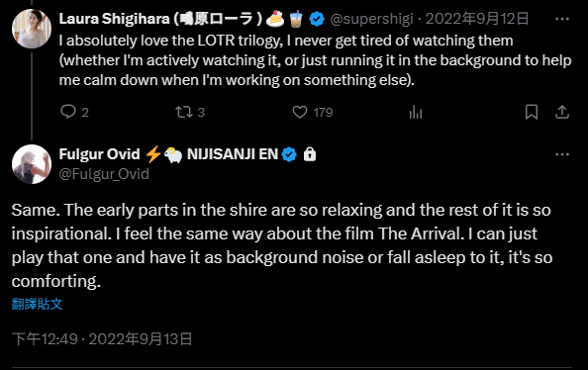Image resolution: width=588 pixels, height=370 pixels.
Task: Open the 2022年9月12日 tweet date link
Action: [477, 19]
